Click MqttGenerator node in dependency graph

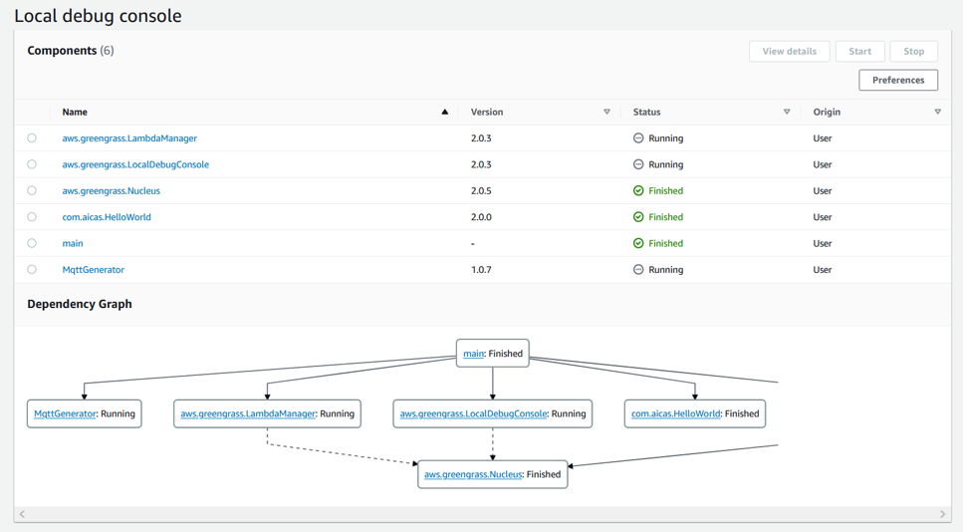click(84, 413)
